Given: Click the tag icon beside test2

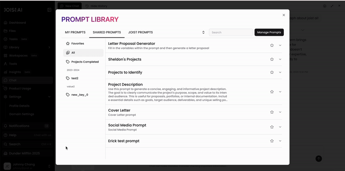Looking at the screenshot, I should click(x=68, y=78).
